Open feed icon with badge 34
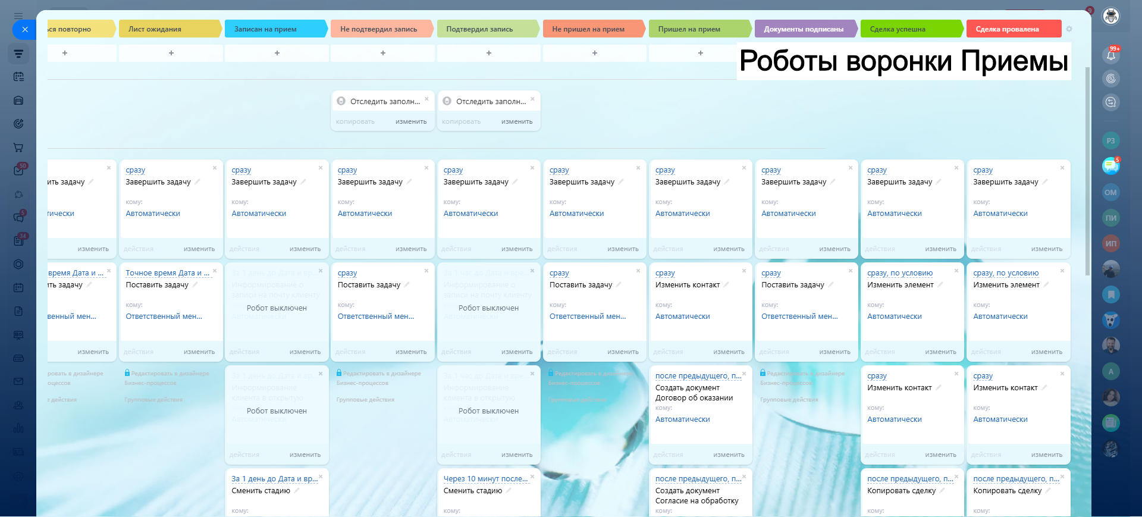 pyautogui.click(x=18, y=241)
